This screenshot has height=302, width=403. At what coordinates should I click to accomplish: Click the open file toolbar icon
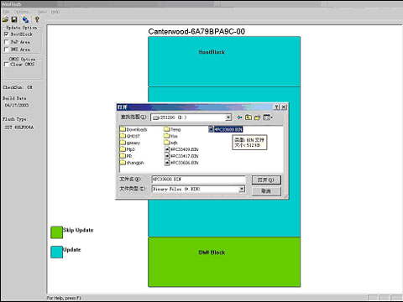click(x=5, y=19)
